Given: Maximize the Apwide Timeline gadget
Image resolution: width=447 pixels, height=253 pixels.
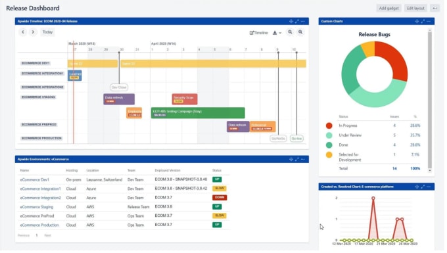Looking at the screenshot, I should pos(297,22).
